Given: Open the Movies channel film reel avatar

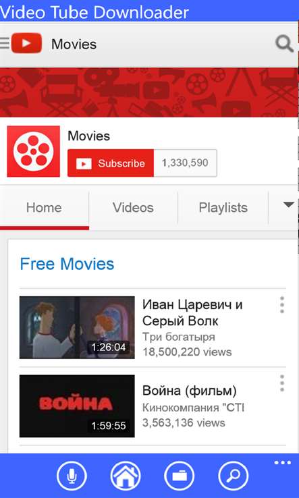Looking at the screenshot, I should click(33, 151).
